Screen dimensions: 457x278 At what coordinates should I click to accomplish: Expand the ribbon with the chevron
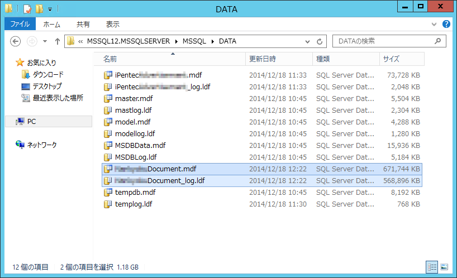pyautogui.click(x=434, y=24)
